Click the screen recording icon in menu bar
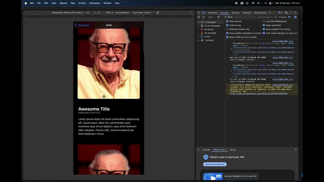The image size is (324, 182). [x=236, y=3]
